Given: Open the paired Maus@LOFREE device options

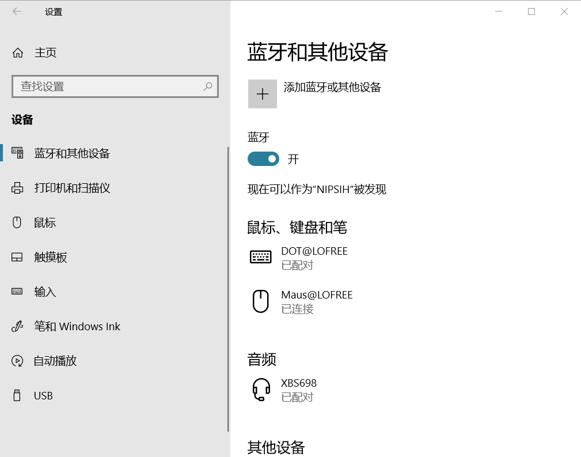Looking at the screenshot, I should point(317,301).
